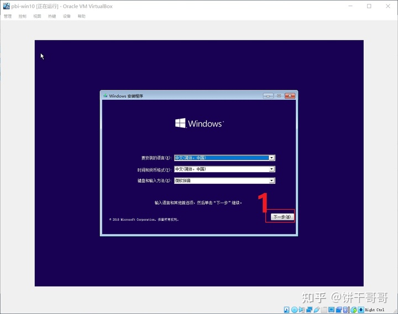398x314 pixels.
Task: Close the VirtualBox window
Action: 388,6
